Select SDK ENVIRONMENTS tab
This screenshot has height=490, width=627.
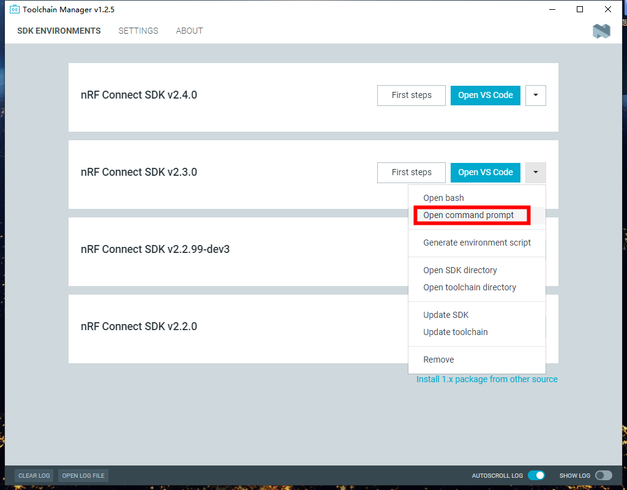point(58,31)
